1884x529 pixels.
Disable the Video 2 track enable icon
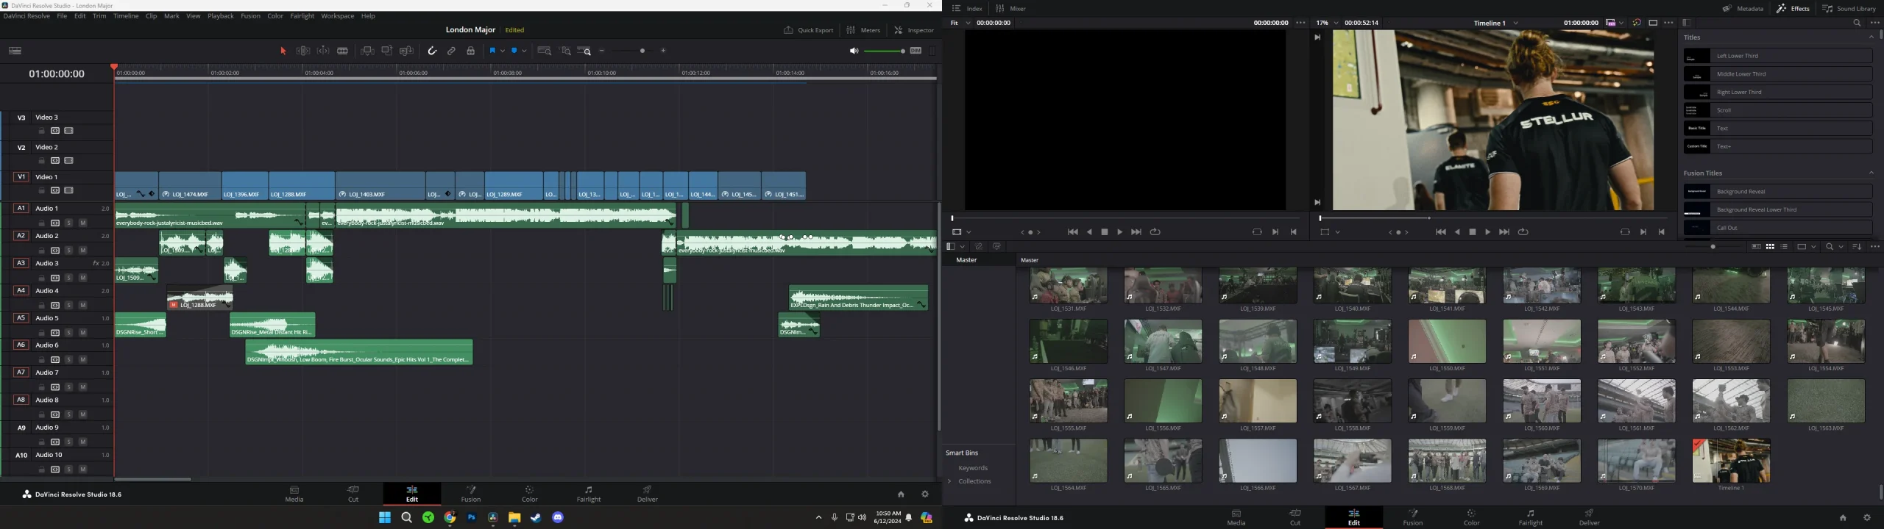68,161
